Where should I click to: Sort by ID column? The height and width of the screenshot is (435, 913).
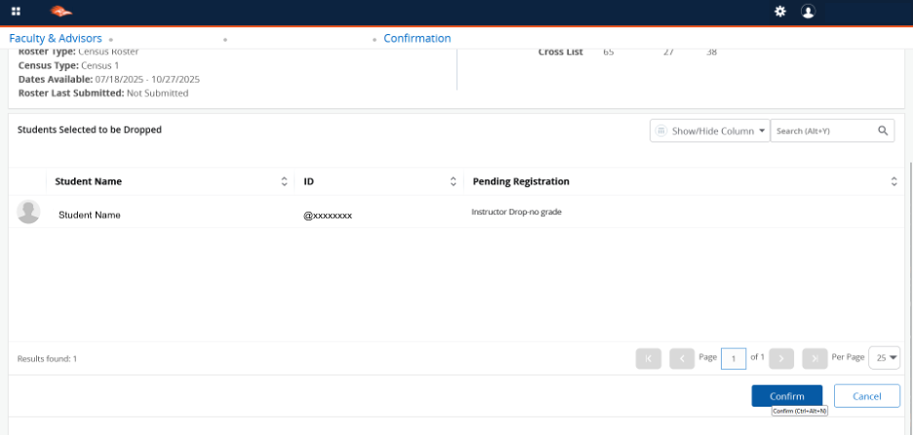click(x=453, y=181)
